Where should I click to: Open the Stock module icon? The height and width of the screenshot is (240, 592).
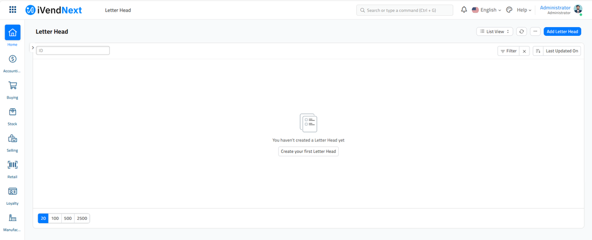click(13, 112)
